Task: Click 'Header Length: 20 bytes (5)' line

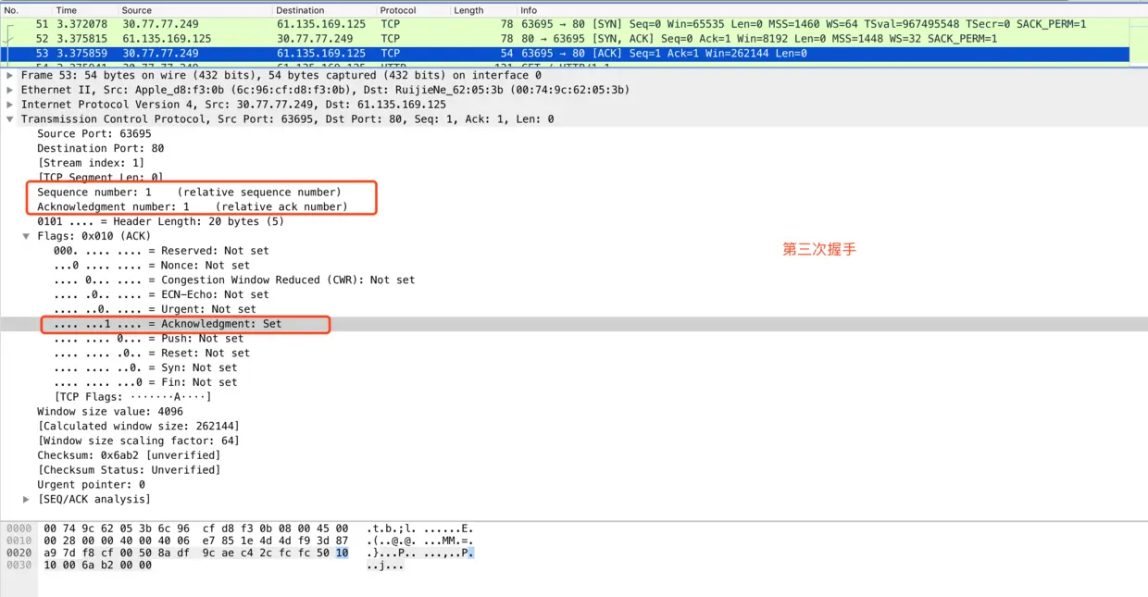Action: tap(161, 221)
